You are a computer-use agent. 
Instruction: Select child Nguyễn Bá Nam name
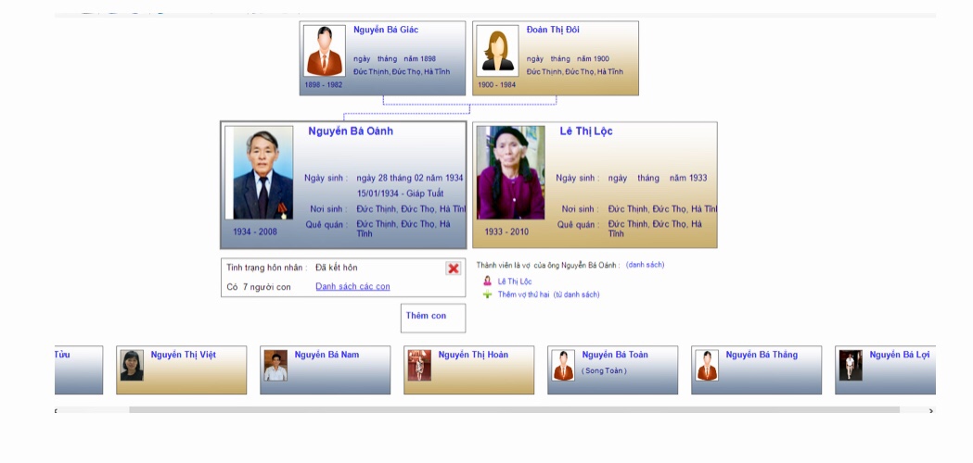pyautogui.click(x=326, y=355)
